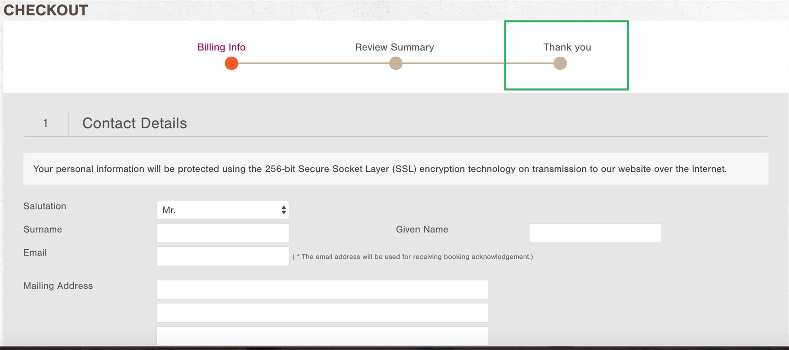
Task: Click the Mailing Address field label
Action: tap(58, 286)
